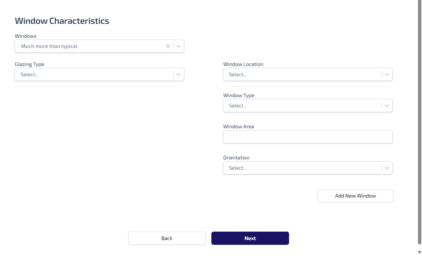The height and width of the screenshot is (258, 422).
Task: Open the Orientation select field
Action: (302, 168)
